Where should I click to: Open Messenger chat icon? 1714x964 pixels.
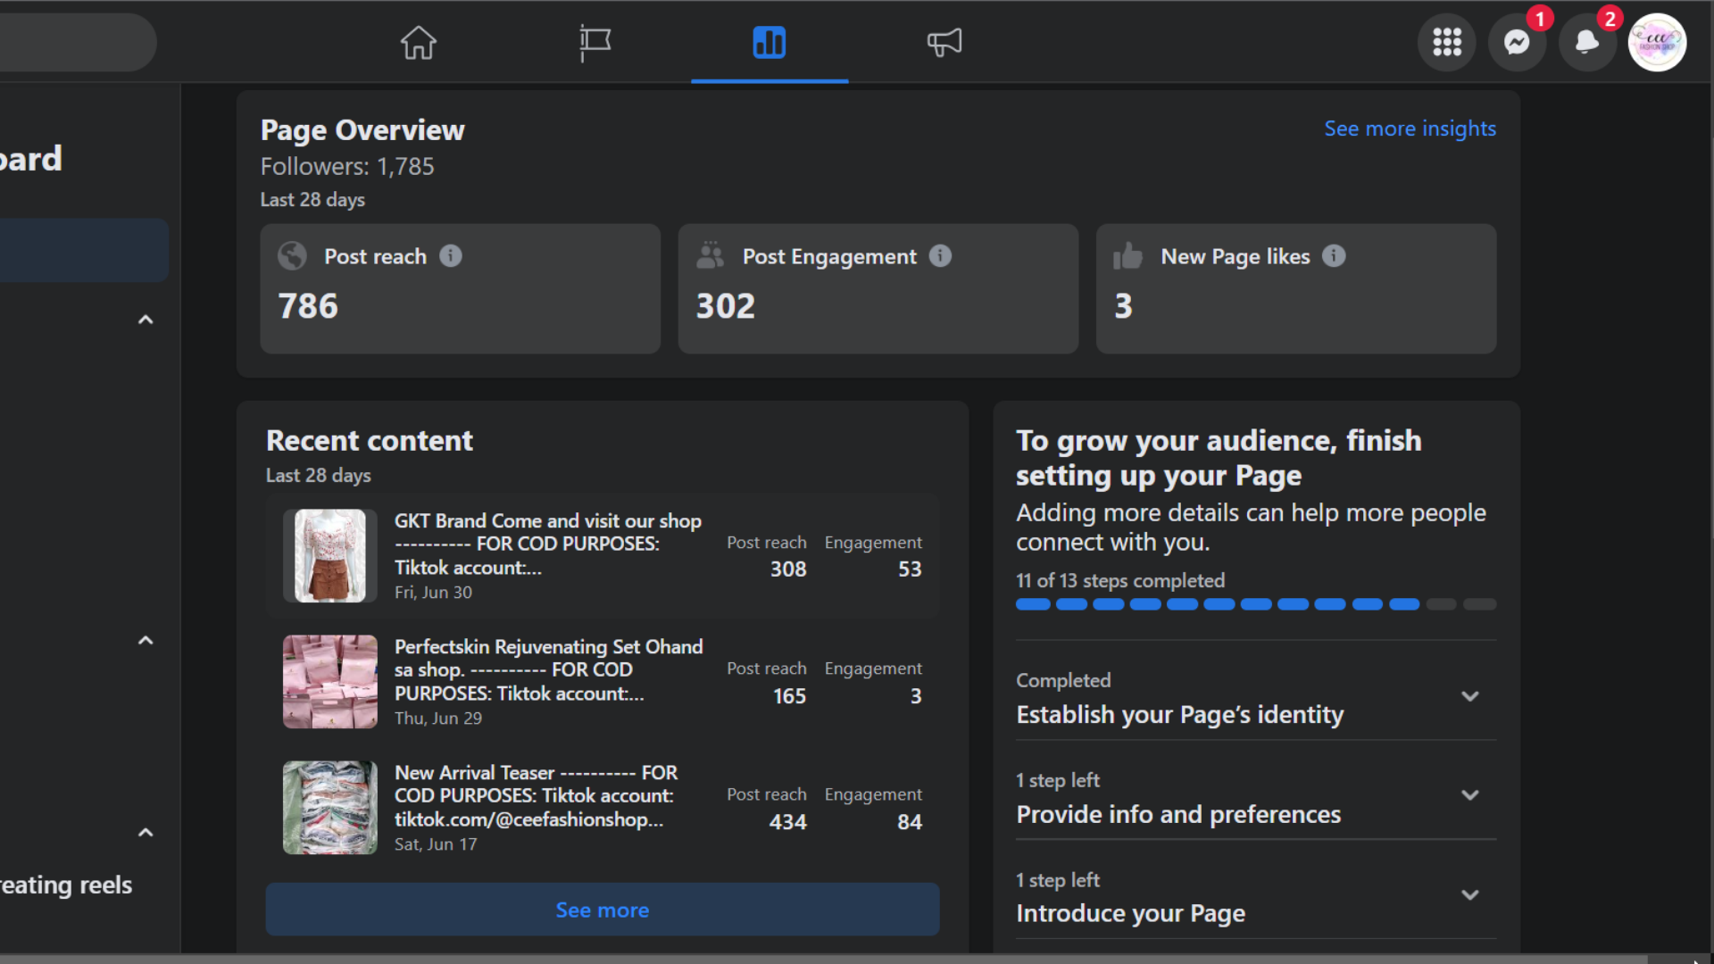click(1517, 42)
